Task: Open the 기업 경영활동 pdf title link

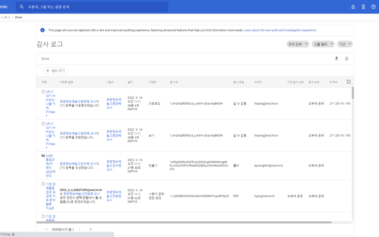Action: 50,196
